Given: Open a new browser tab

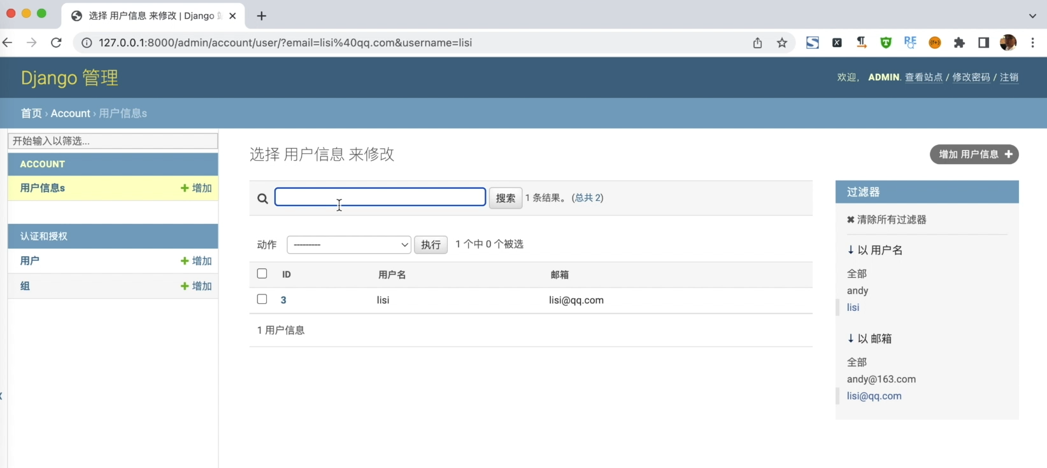Looking at the screenshot, I should [x=261, y=16].
